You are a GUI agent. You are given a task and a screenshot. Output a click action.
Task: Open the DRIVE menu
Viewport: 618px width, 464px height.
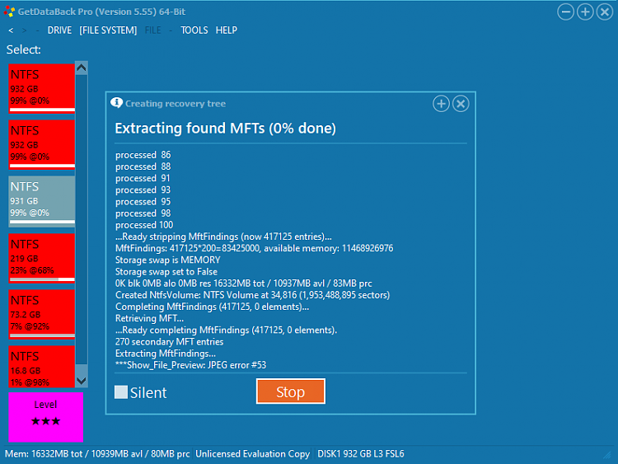pos(59,30)
